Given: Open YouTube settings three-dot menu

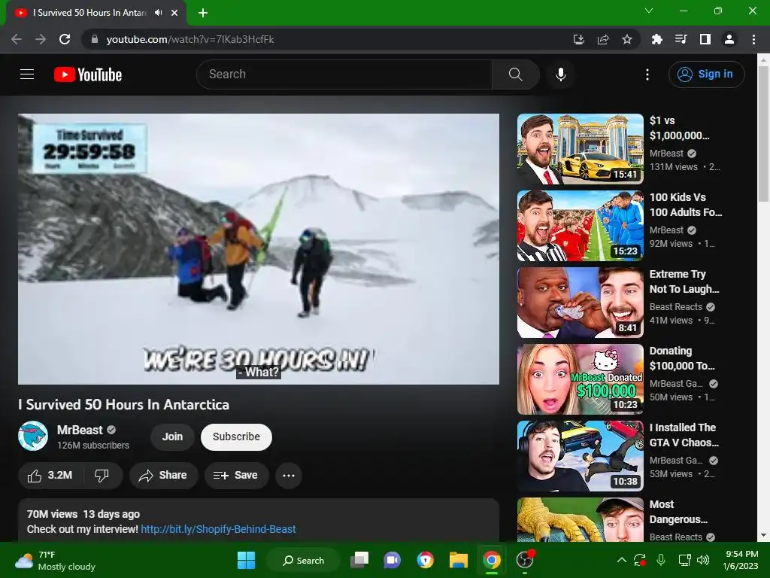Looking at the screenshot, I should 647,75.
